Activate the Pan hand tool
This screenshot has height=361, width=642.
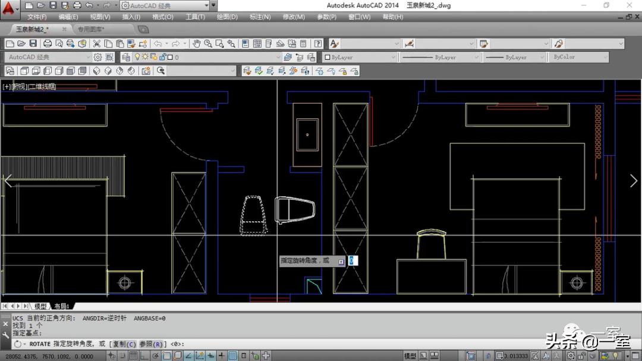(197, 43)
